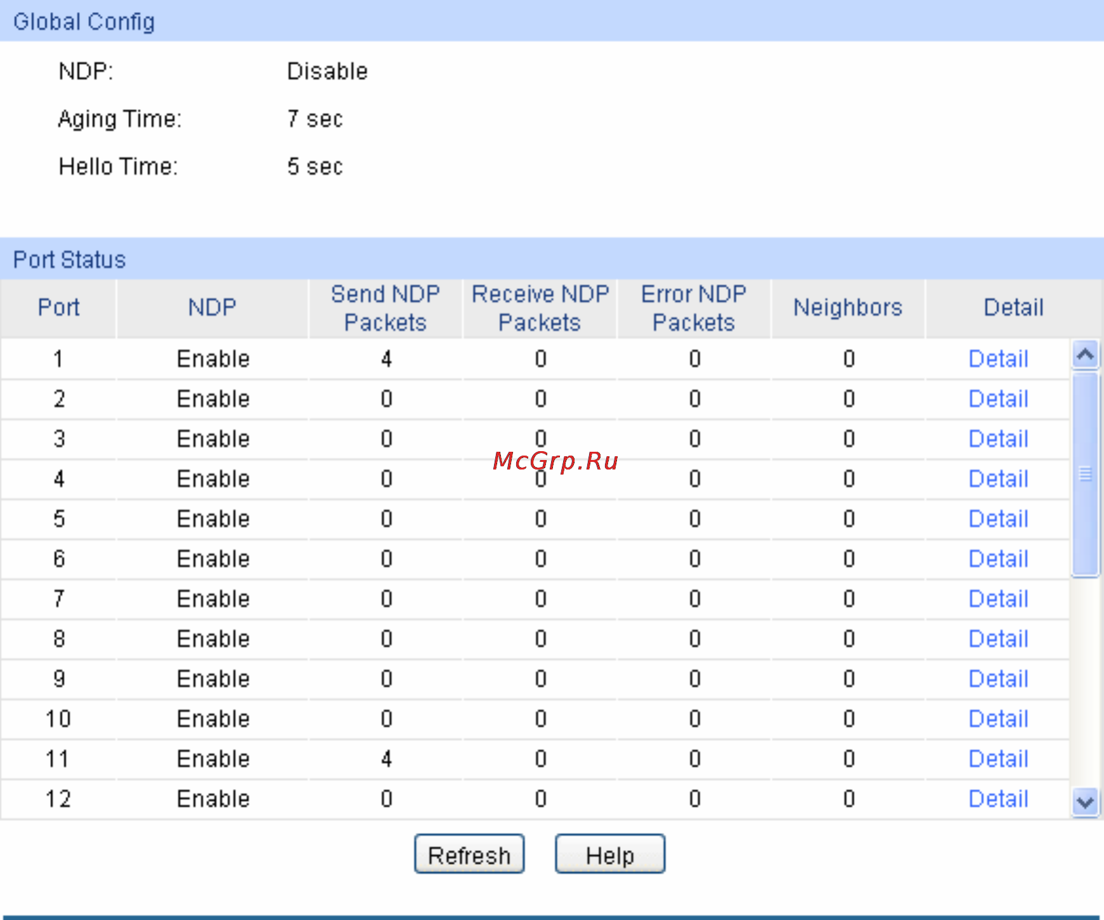Open the Detail link for port 11
Image resolution: width=1104 pixels, height=920 pixels.
pos(998,759)
